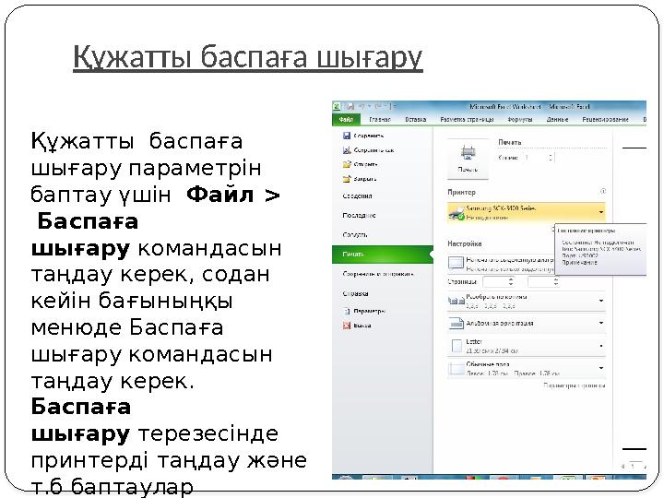This screenshot has height=498, width=664.
Task: Click the Копии spinner arrows
Action: pos(550,158)
